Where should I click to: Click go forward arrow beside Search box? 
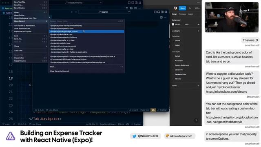[x=76, y=12]
